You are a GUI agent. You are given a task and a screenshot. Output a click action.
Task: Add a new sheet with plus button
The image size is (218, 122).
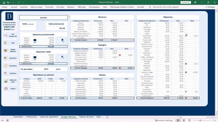click(x=107, y=117)
